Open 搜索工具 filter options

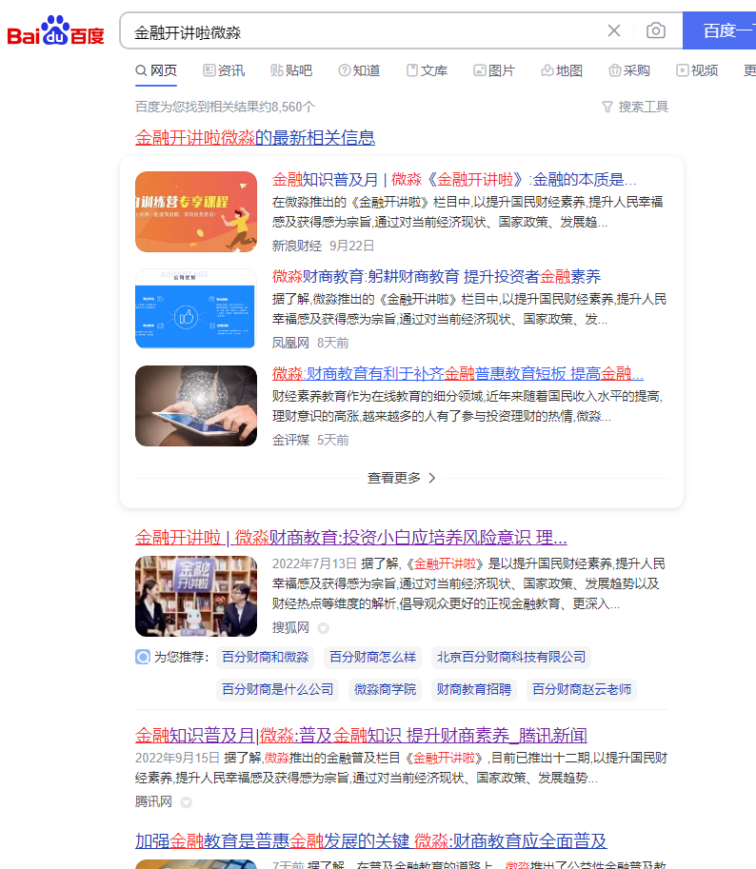[x=635, y=107]
